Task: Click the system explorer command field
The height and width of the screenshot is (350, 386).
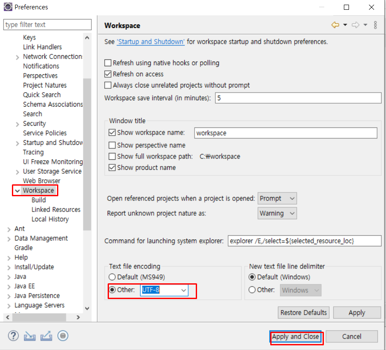Action: (x=305, y=241)
